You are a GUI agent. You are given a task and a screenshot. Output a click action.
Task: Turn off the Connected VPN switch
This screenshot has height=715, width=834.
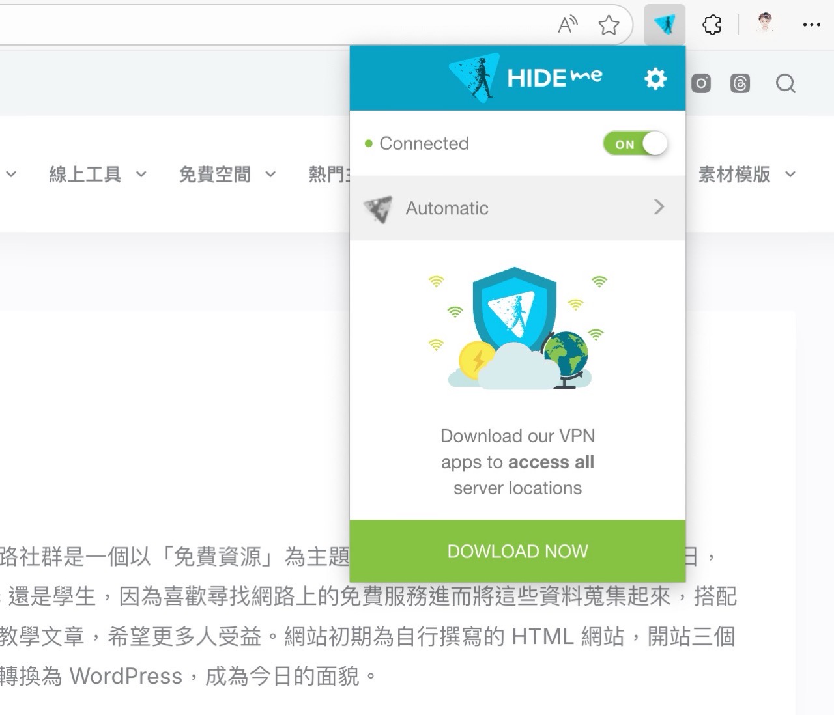[635, 143]
